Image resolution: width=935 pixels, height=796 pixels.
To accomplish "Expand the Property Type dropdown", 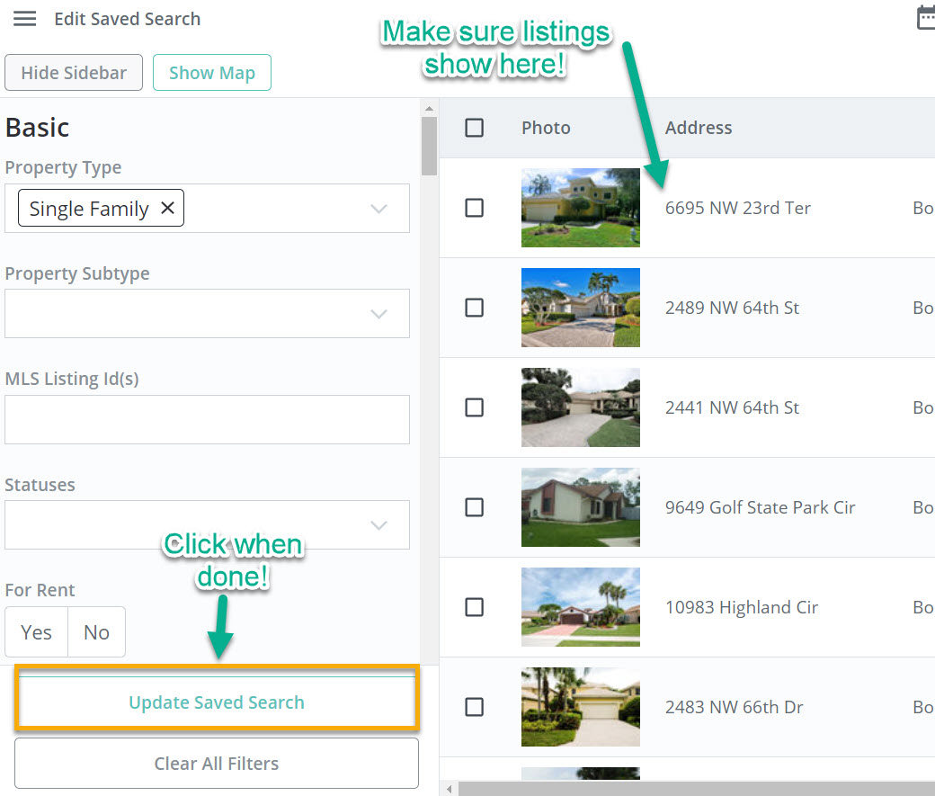I will pyautogui.click(x=378, y=209).
